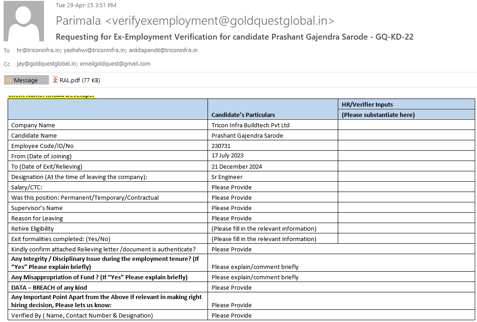Click the envelope icon on Message button
This screenshot has height=322, width=477.
click(9, 80)
